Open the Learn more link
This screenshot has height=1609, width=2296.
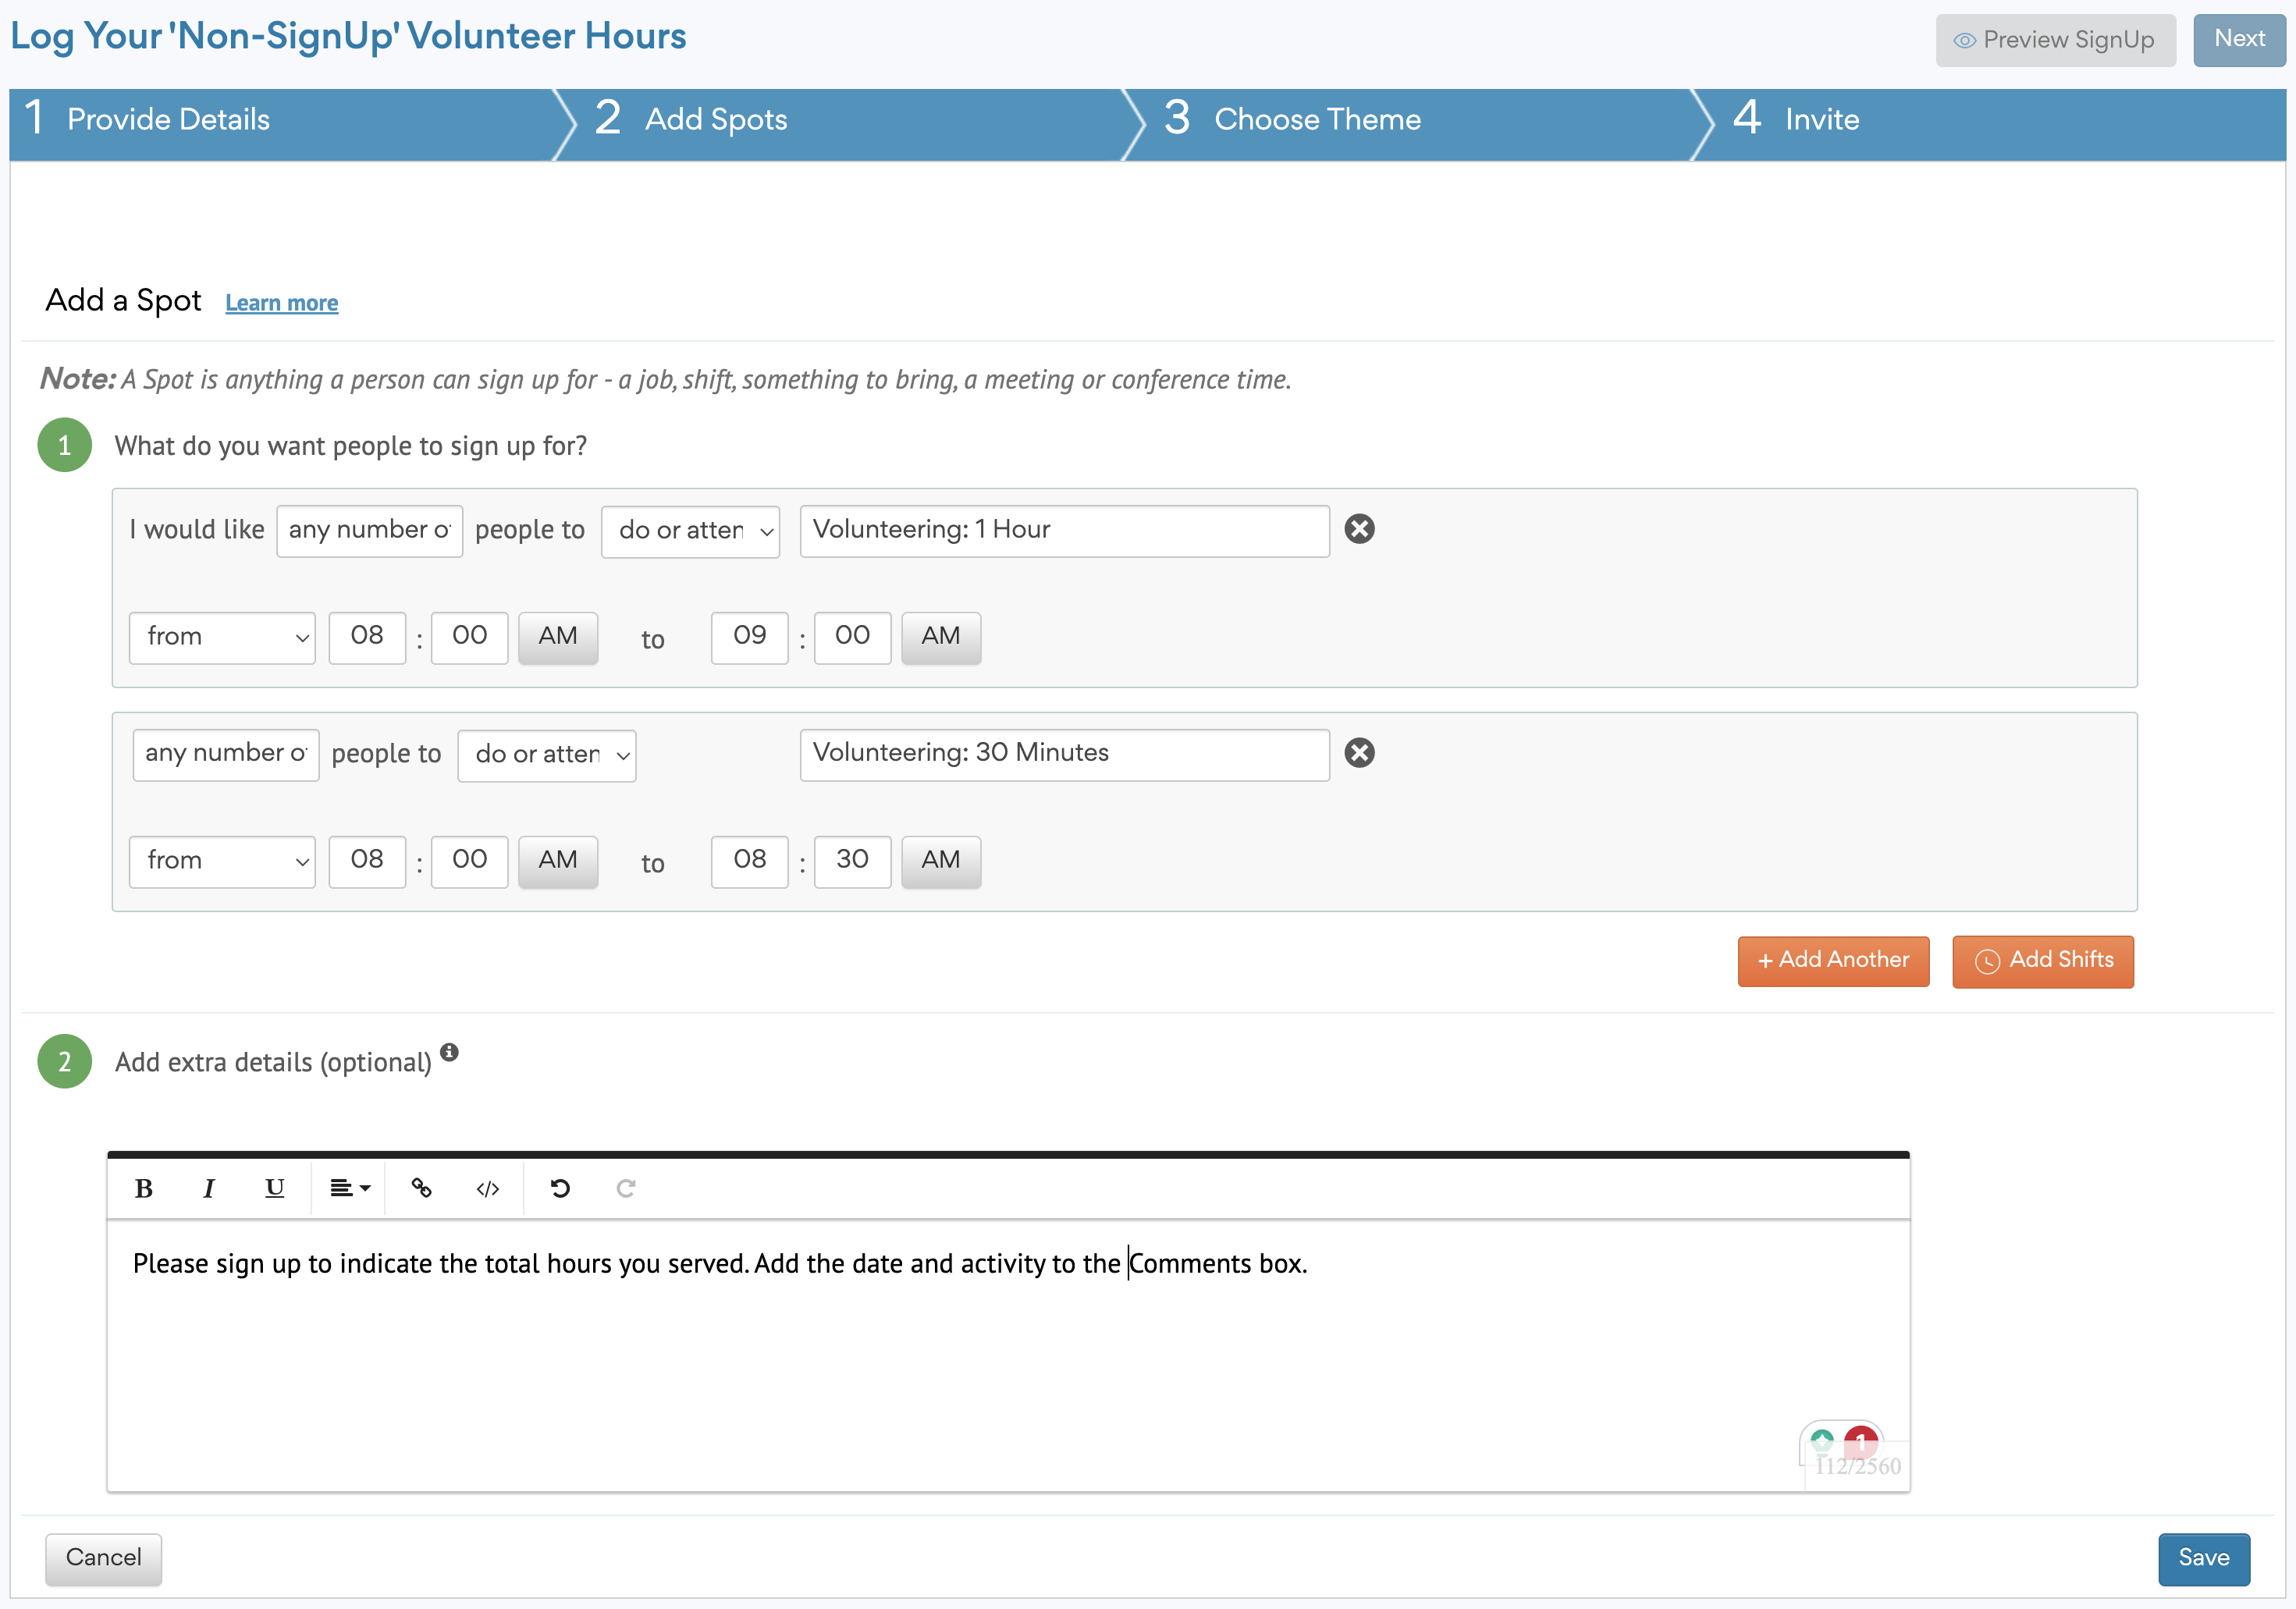(x=282, y=303)
